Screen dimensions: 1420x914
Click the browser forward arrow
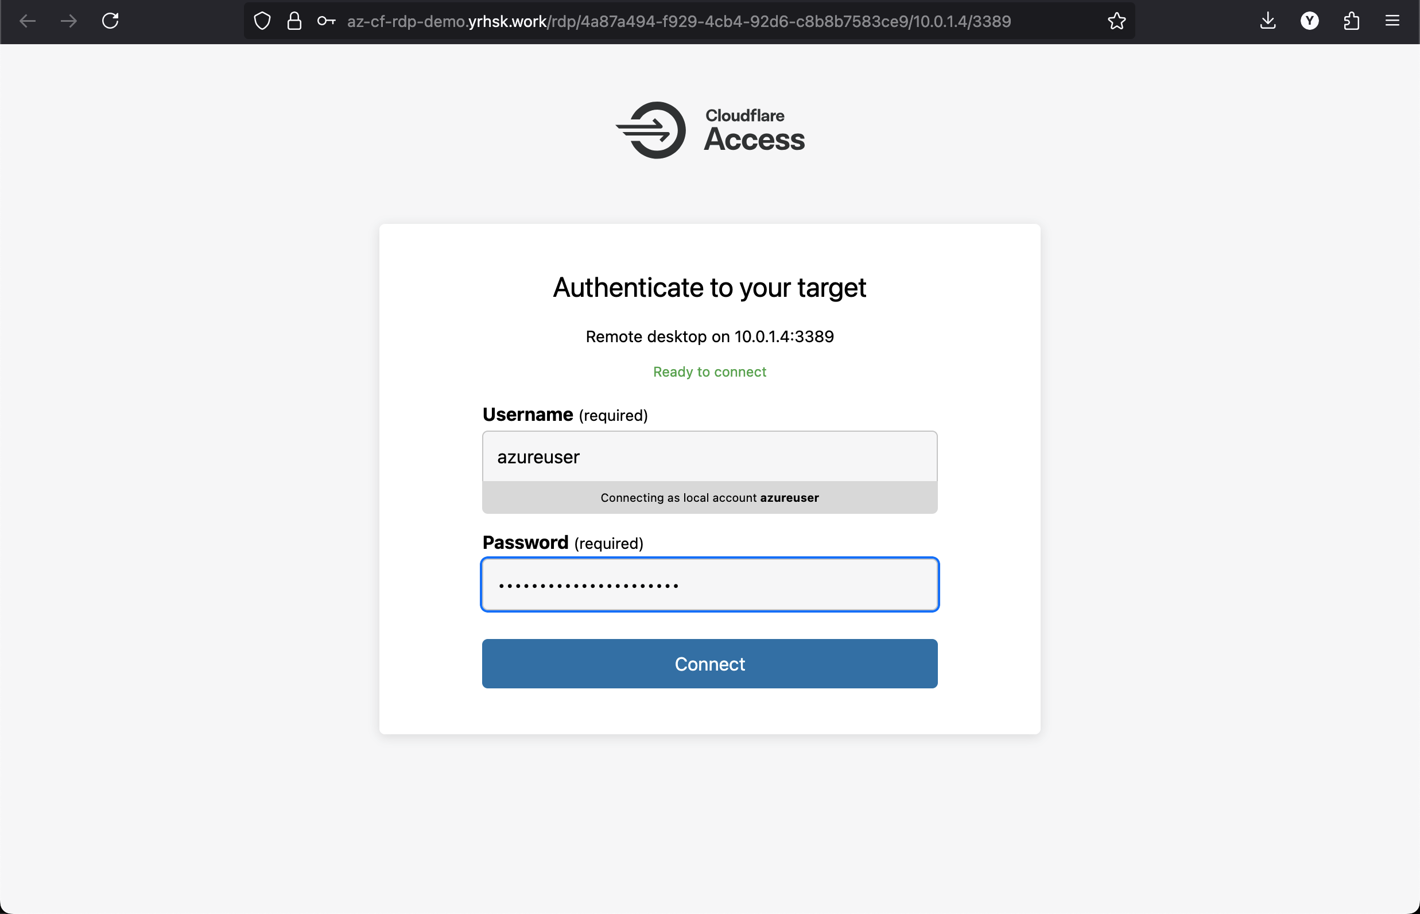69,21
